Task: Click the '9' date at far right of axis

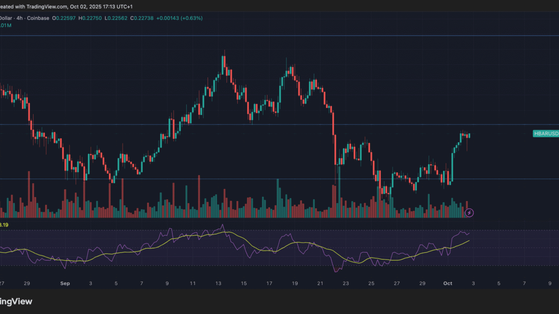Action: [550, 284]
